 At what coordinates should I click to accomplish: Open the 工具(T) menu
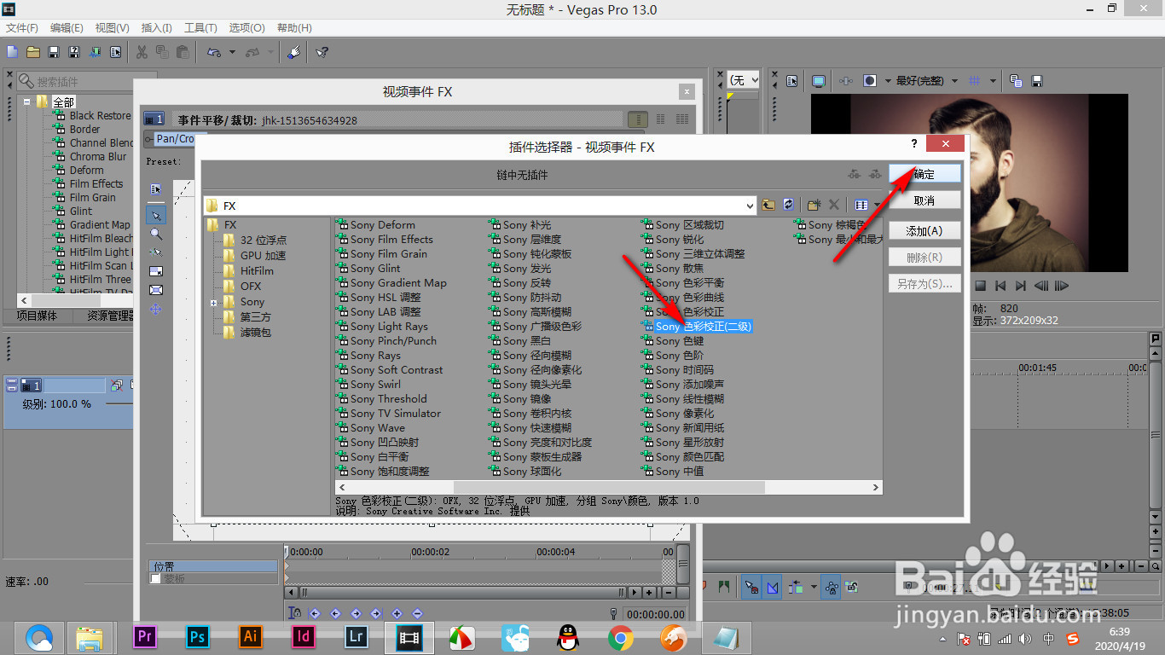[200, 28]
